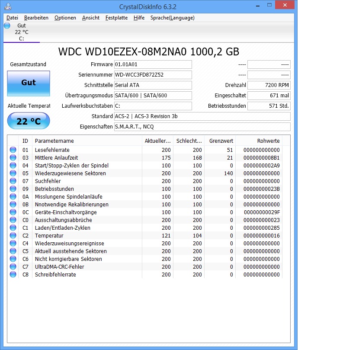
Task: Click the Übertragungsmodus field SATA/600
Action: 153,96
